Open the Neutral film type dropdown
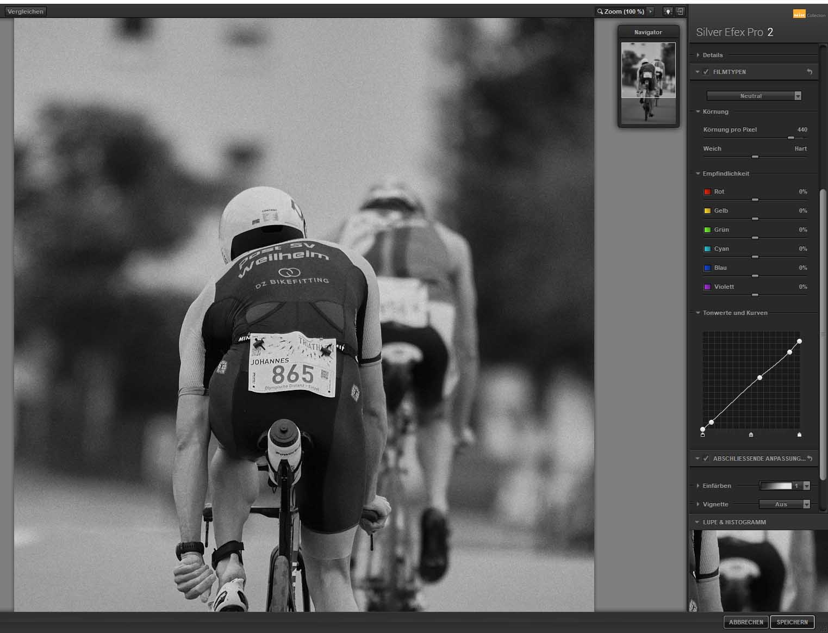The image size is (828, 633). tap(798, 96)
